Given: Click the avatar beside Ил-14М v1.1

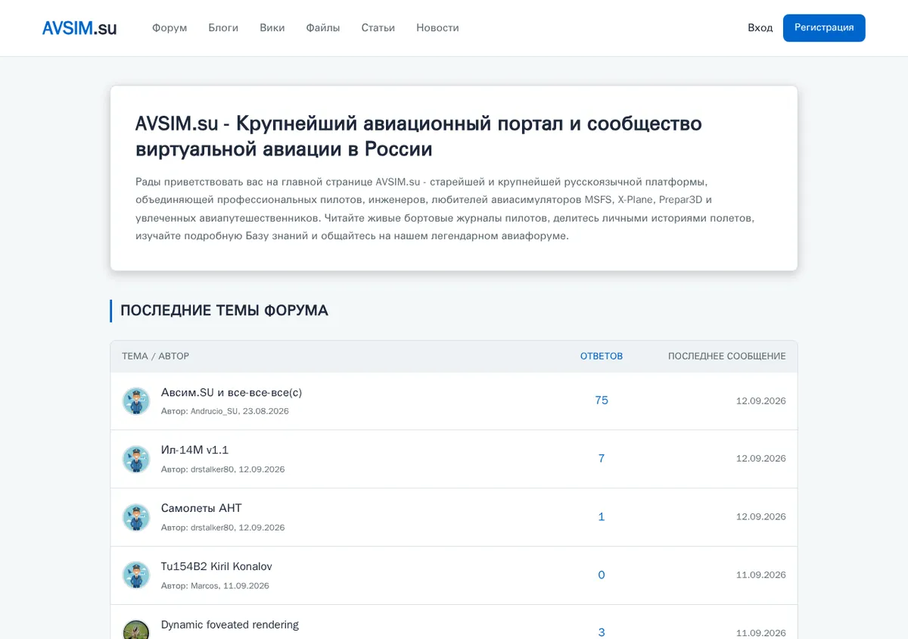Looking at the screenshot, I should coord(136,460).
